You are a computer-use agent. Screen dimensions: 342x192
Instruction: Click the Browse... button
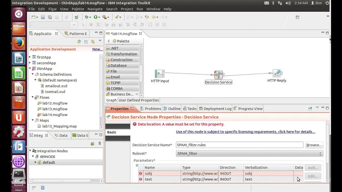pyautogui.click(x=314, y=145)
